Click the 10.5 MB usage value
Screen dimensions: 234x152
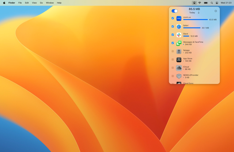pyautogui.click(x=194, y=36)
